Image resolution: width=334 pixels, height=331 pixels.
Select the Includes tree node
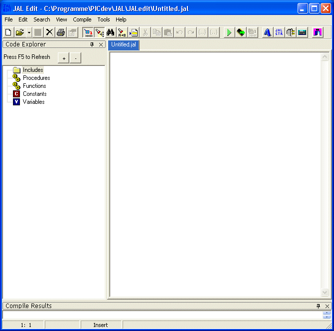tap(33, 70)
